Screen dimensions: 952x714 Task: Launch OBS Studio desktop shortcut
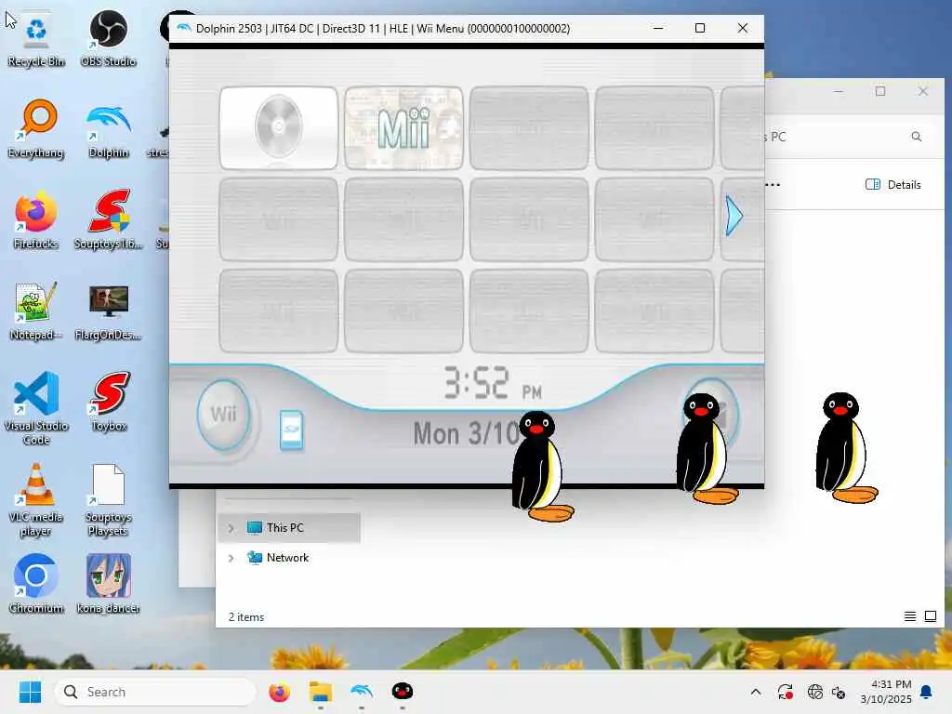tap(108, 39)
